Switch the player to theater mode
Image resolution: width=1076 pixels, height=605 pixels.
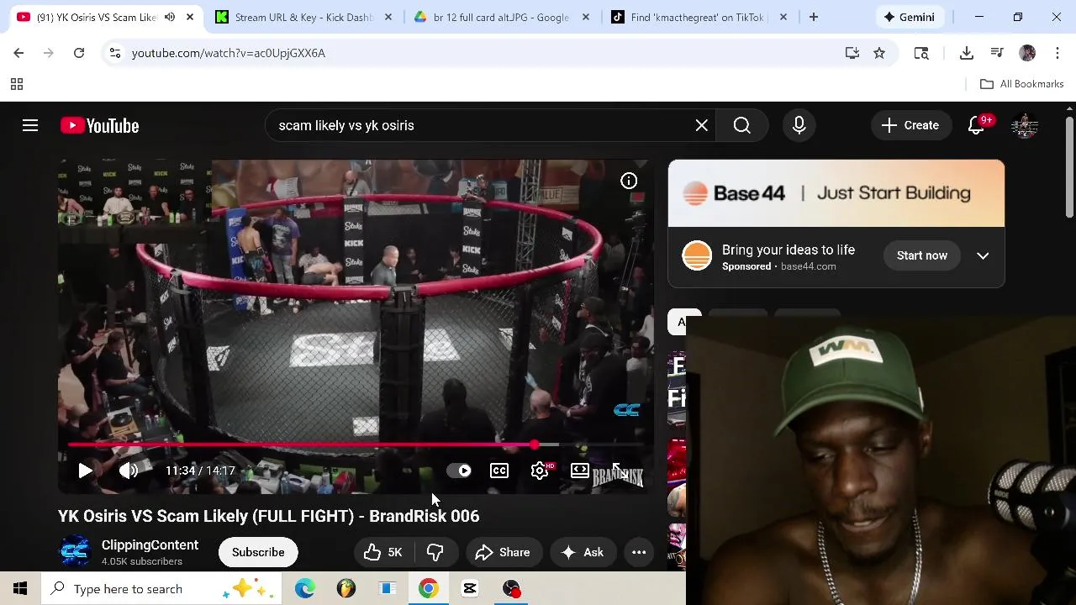[x=580, y=471]
